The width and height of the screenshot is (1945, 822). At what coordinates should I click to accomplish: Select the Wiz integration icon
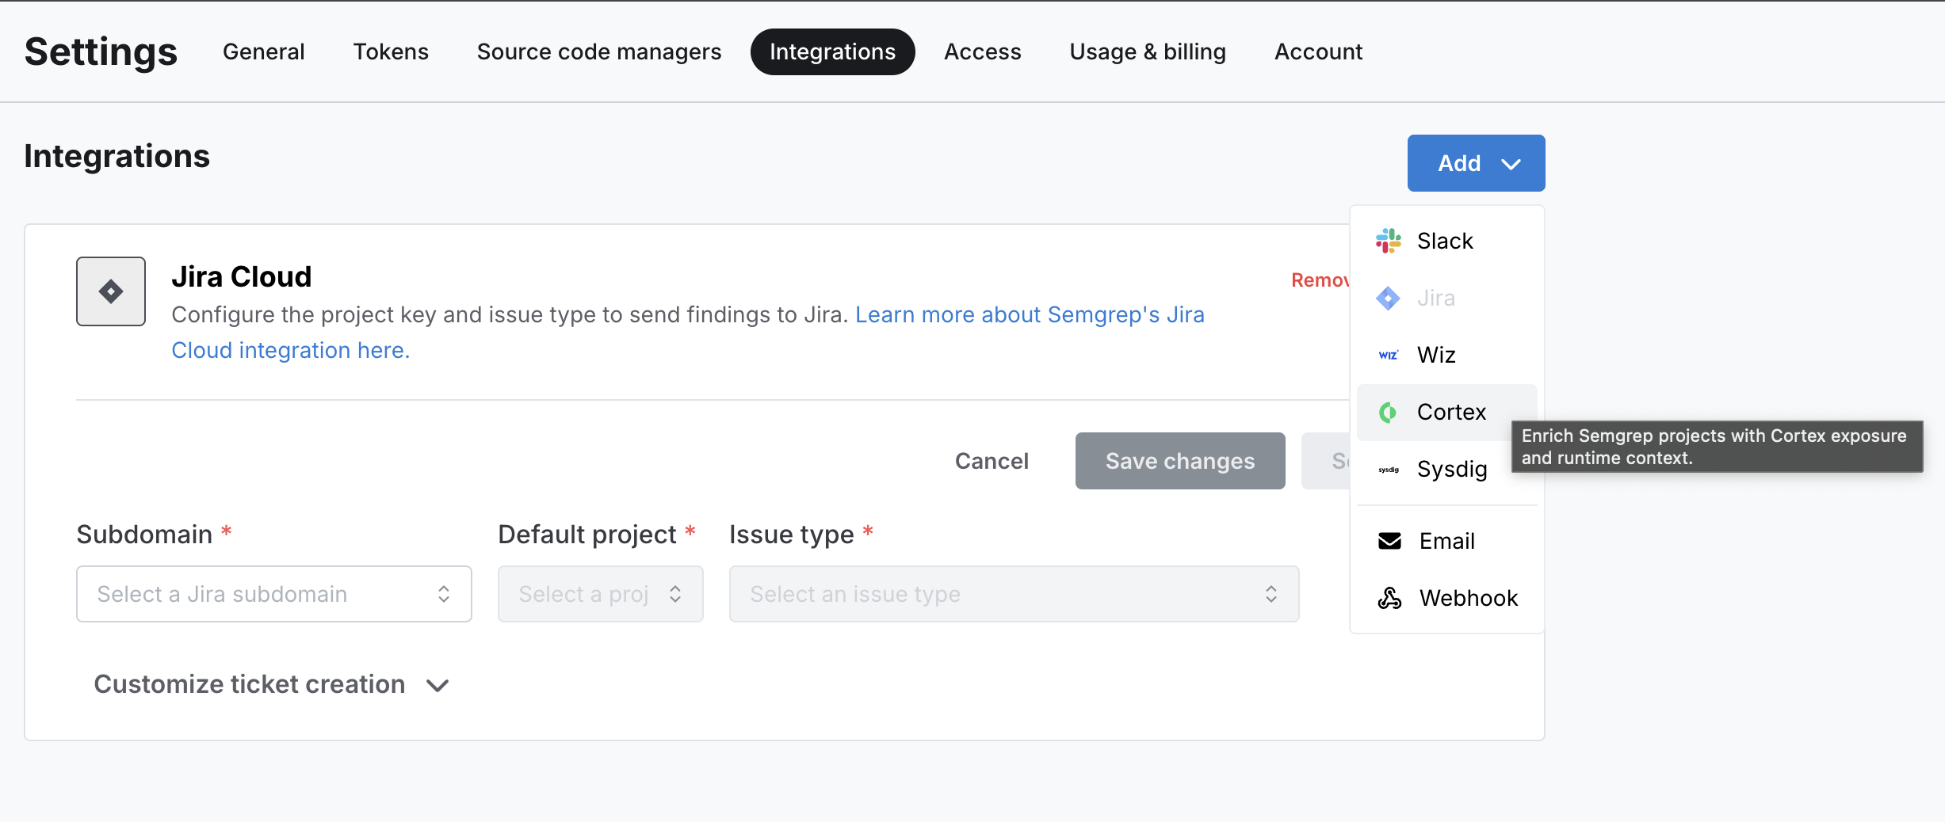coord(1389,355)
